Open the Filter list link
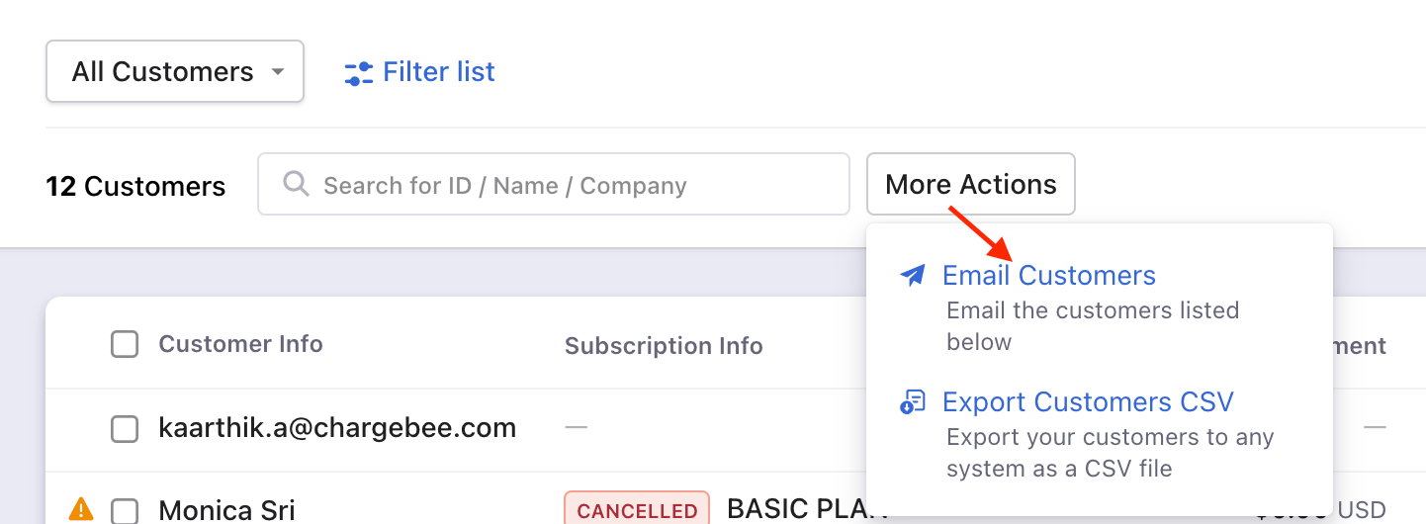This screenshot has width=1426, height=524. pyautogui.click(x=438, y=72)
